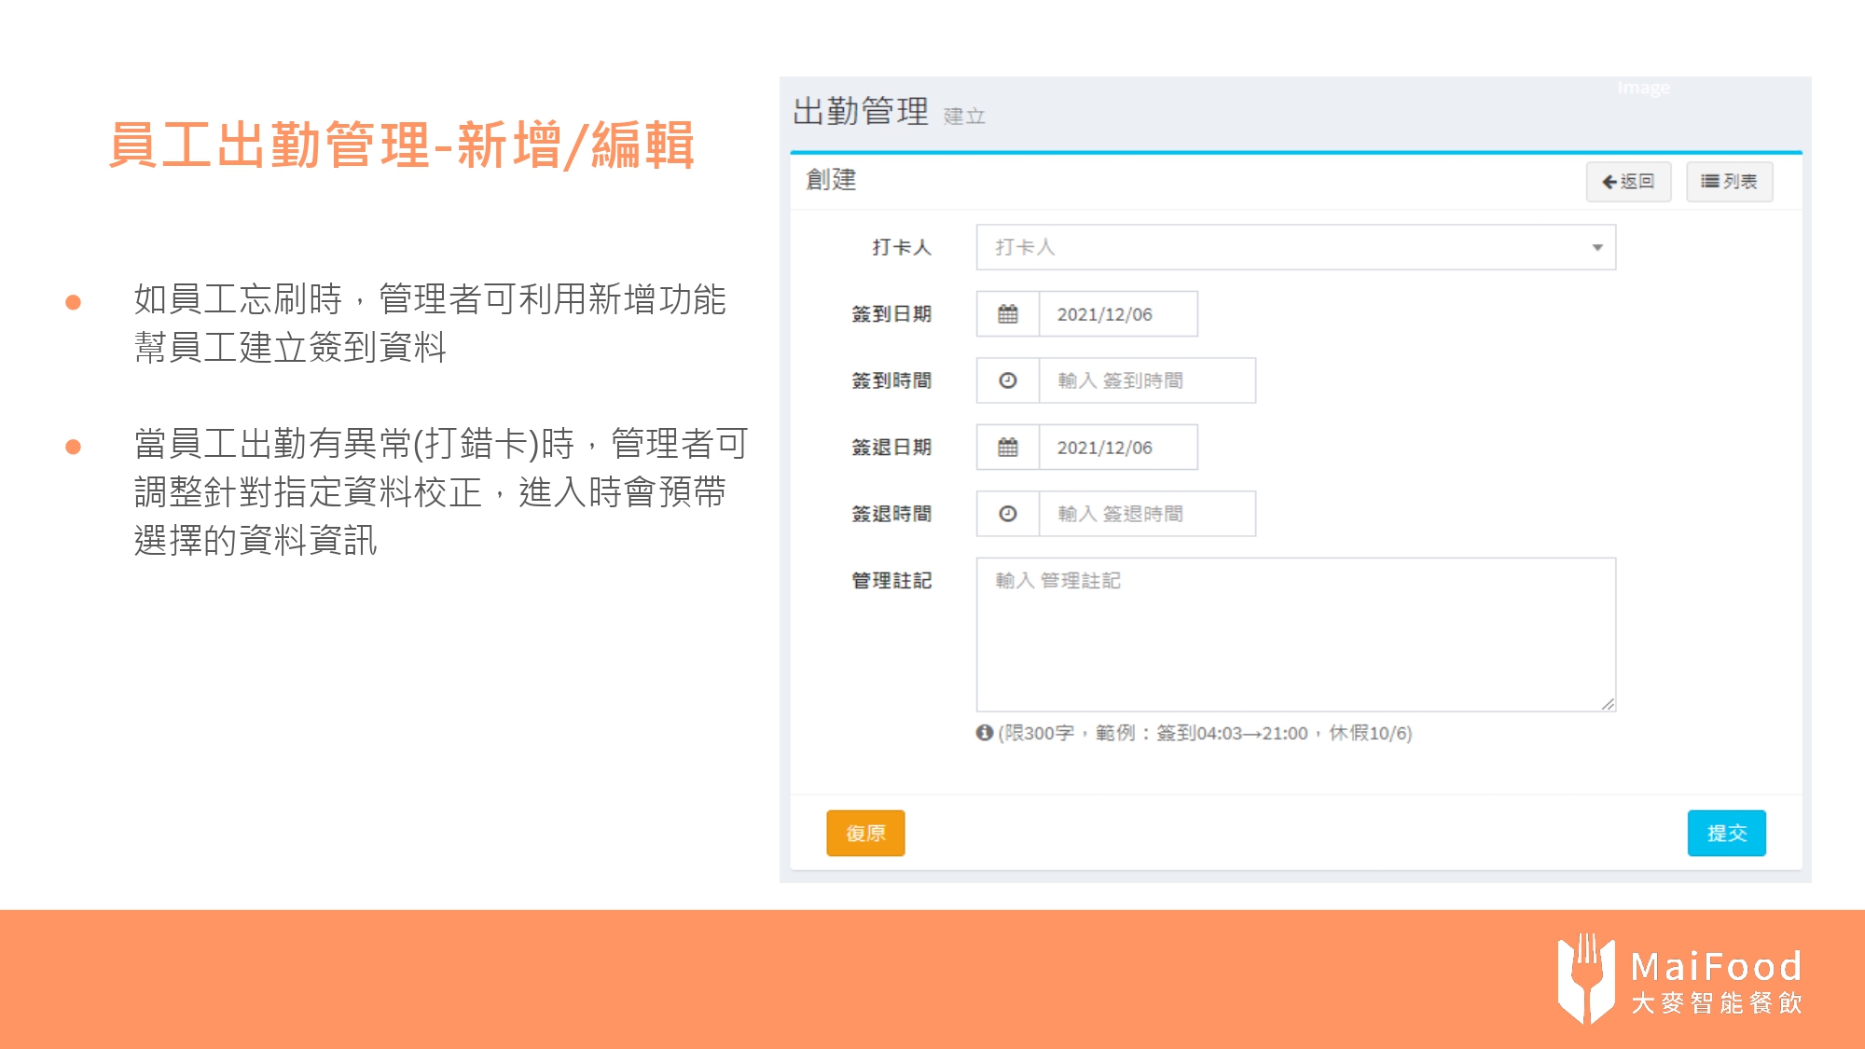Click the 簽退日期 date field
1865x1049 pixels.
1117,448
